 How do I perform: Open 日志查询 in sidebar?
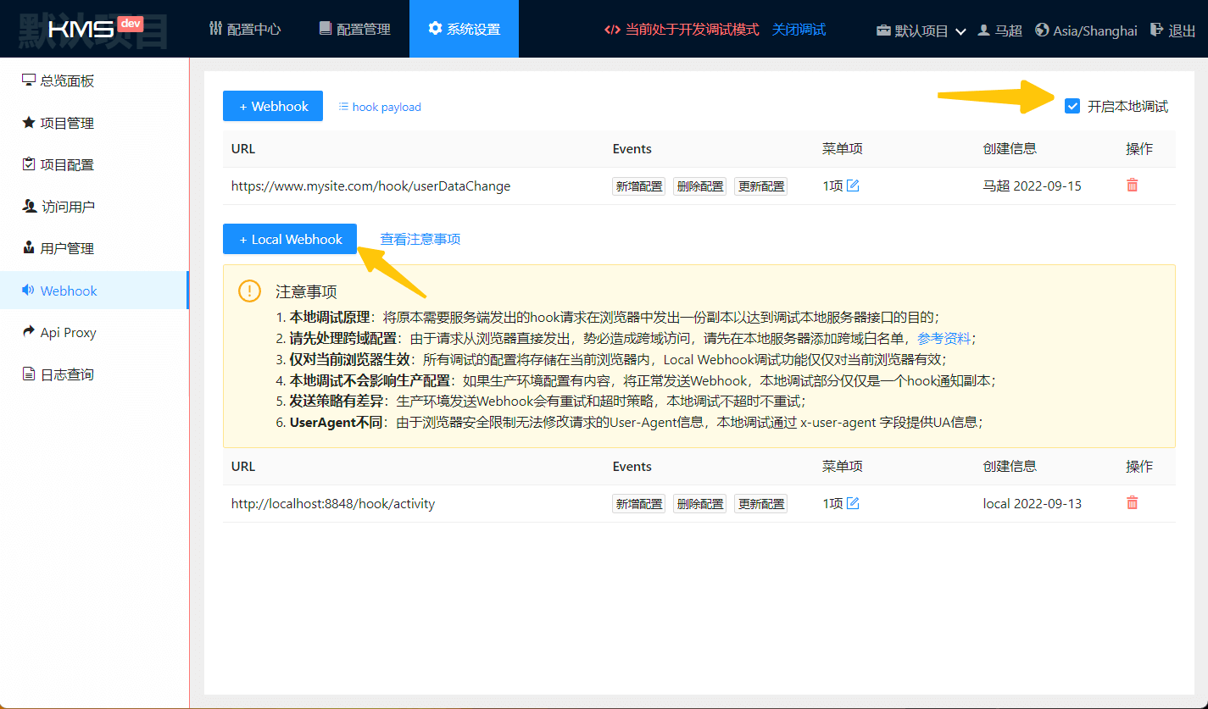(x=66, y=374)
